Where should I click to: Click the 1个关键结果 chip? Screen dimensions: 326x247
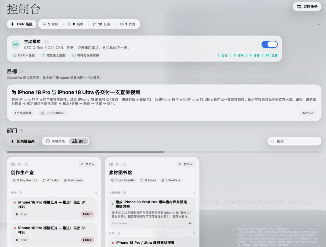point(23,113)
